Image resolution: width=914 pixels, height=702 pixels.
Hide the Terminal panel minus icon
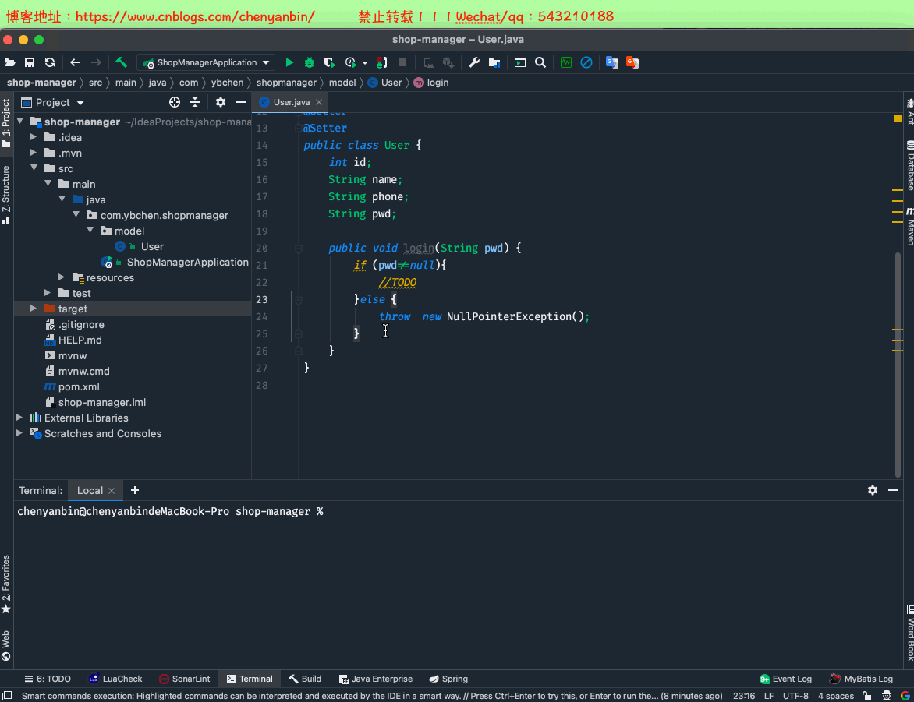click(x=893, y=490)
